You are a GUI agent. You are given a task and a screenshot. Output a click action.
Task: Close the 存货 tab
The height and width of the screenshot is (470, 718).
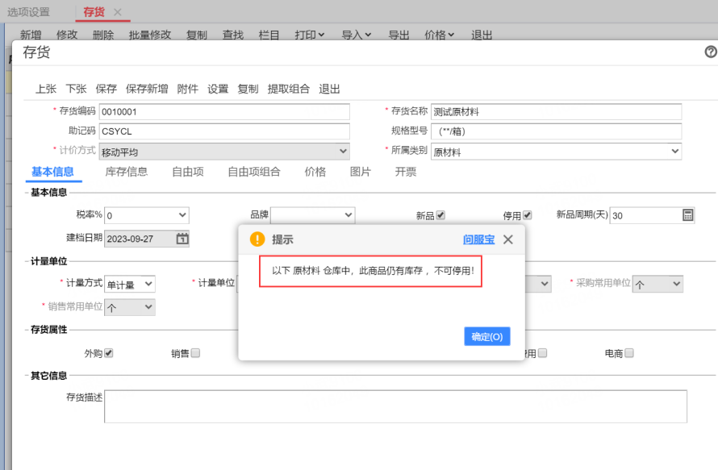118,12
